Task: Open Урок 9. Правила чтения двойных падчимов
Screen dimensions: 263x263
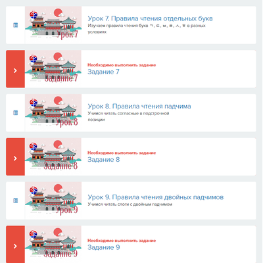Action: [156, 197]
